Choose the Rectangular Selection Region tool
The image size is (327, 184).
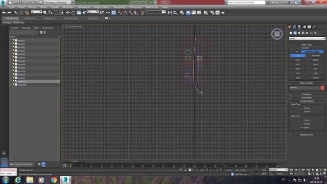pyautogui.click(x=56, y=13)
